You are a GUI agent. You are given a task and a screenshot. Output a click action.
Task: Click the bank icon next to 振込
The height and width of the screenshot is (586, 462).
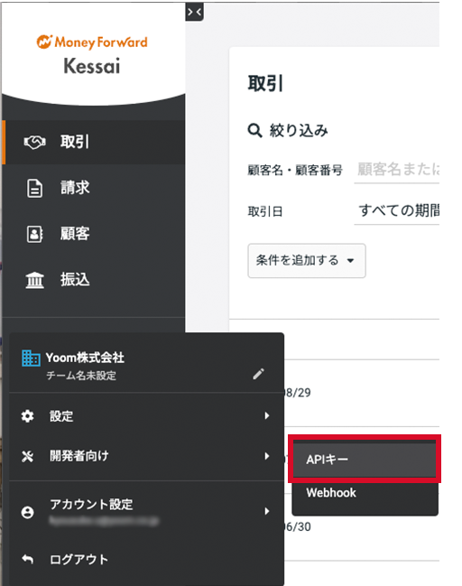[34, 280]
